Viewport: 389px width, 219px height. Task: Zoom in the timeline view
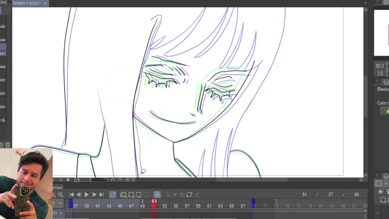click(x=60, y=195)
